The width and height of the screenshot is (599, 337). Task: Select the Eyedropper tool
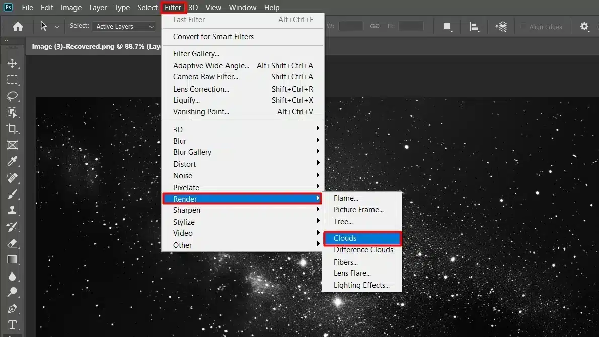point(12,161)
